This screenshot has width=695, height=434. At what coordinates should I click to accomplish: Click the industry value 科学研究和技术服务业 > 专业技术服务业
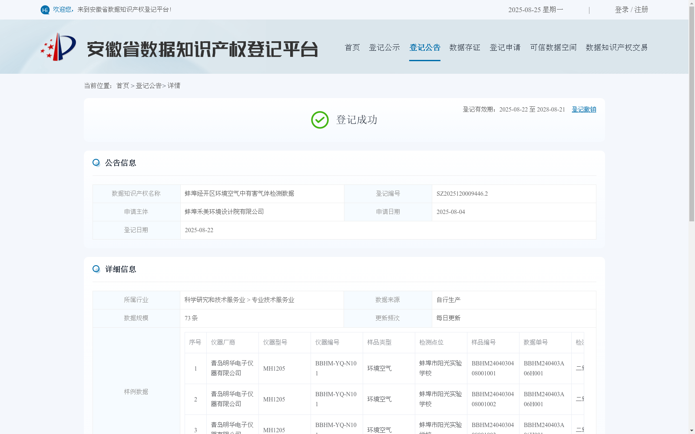239,300
